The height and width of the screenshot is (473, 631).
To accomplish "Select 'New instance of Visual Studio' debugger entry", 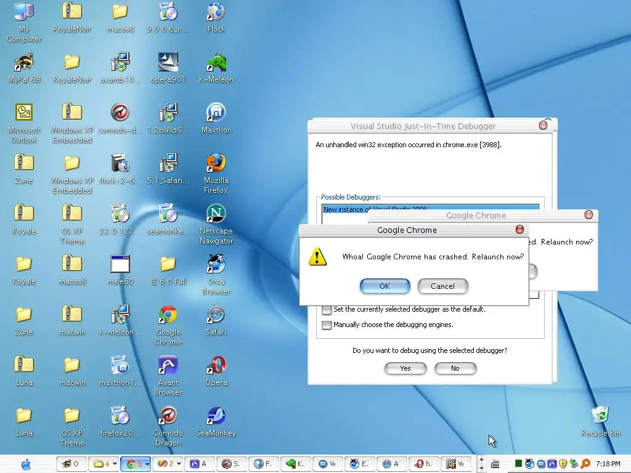I will tap(430, 209).
